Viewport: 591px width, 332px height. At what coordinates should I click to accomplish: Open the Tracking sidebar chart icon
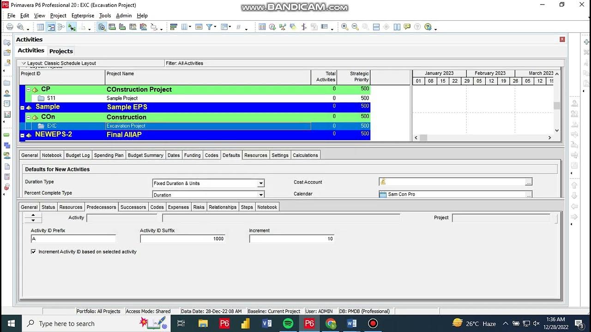tap(7, 114)
